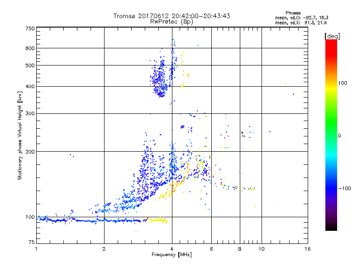
Task: Click the 'mean, sd,O: -92.7, 18.3' line
Action: click(302, 18)
